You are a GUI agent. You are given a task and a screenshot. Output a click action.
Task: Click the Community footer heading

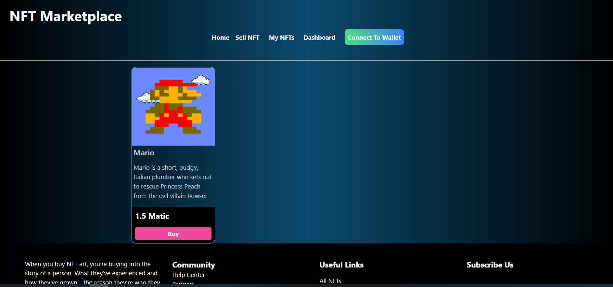click(194, 265)
